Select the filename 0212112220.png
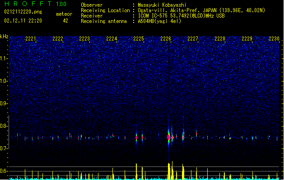The height and width of the screenshot is (180, 284). (x=23, y=12)
